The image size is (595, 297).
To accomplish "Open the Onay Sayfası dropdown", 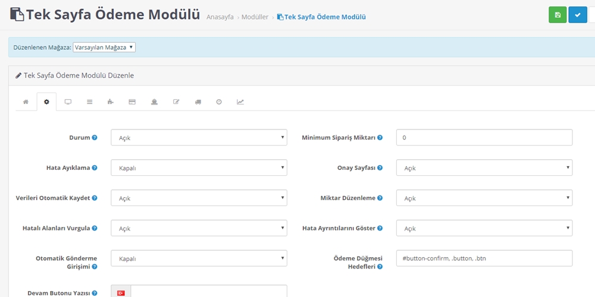I will [x=484, y=168].
